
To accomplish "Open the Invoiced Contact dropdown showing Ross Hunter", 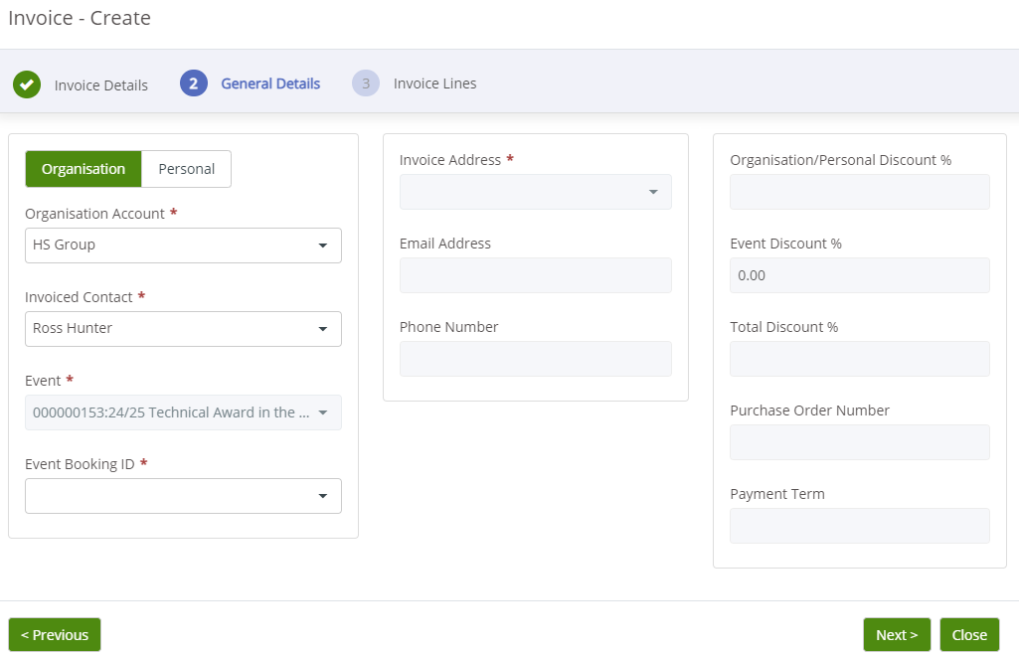I will [x=183, y=329].
